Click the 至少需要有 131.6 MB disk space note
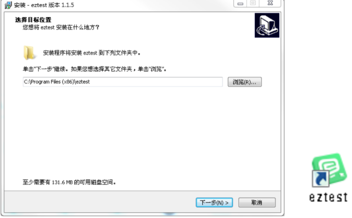Viewport: 352px width, 218px height. [x=69, y=182]
